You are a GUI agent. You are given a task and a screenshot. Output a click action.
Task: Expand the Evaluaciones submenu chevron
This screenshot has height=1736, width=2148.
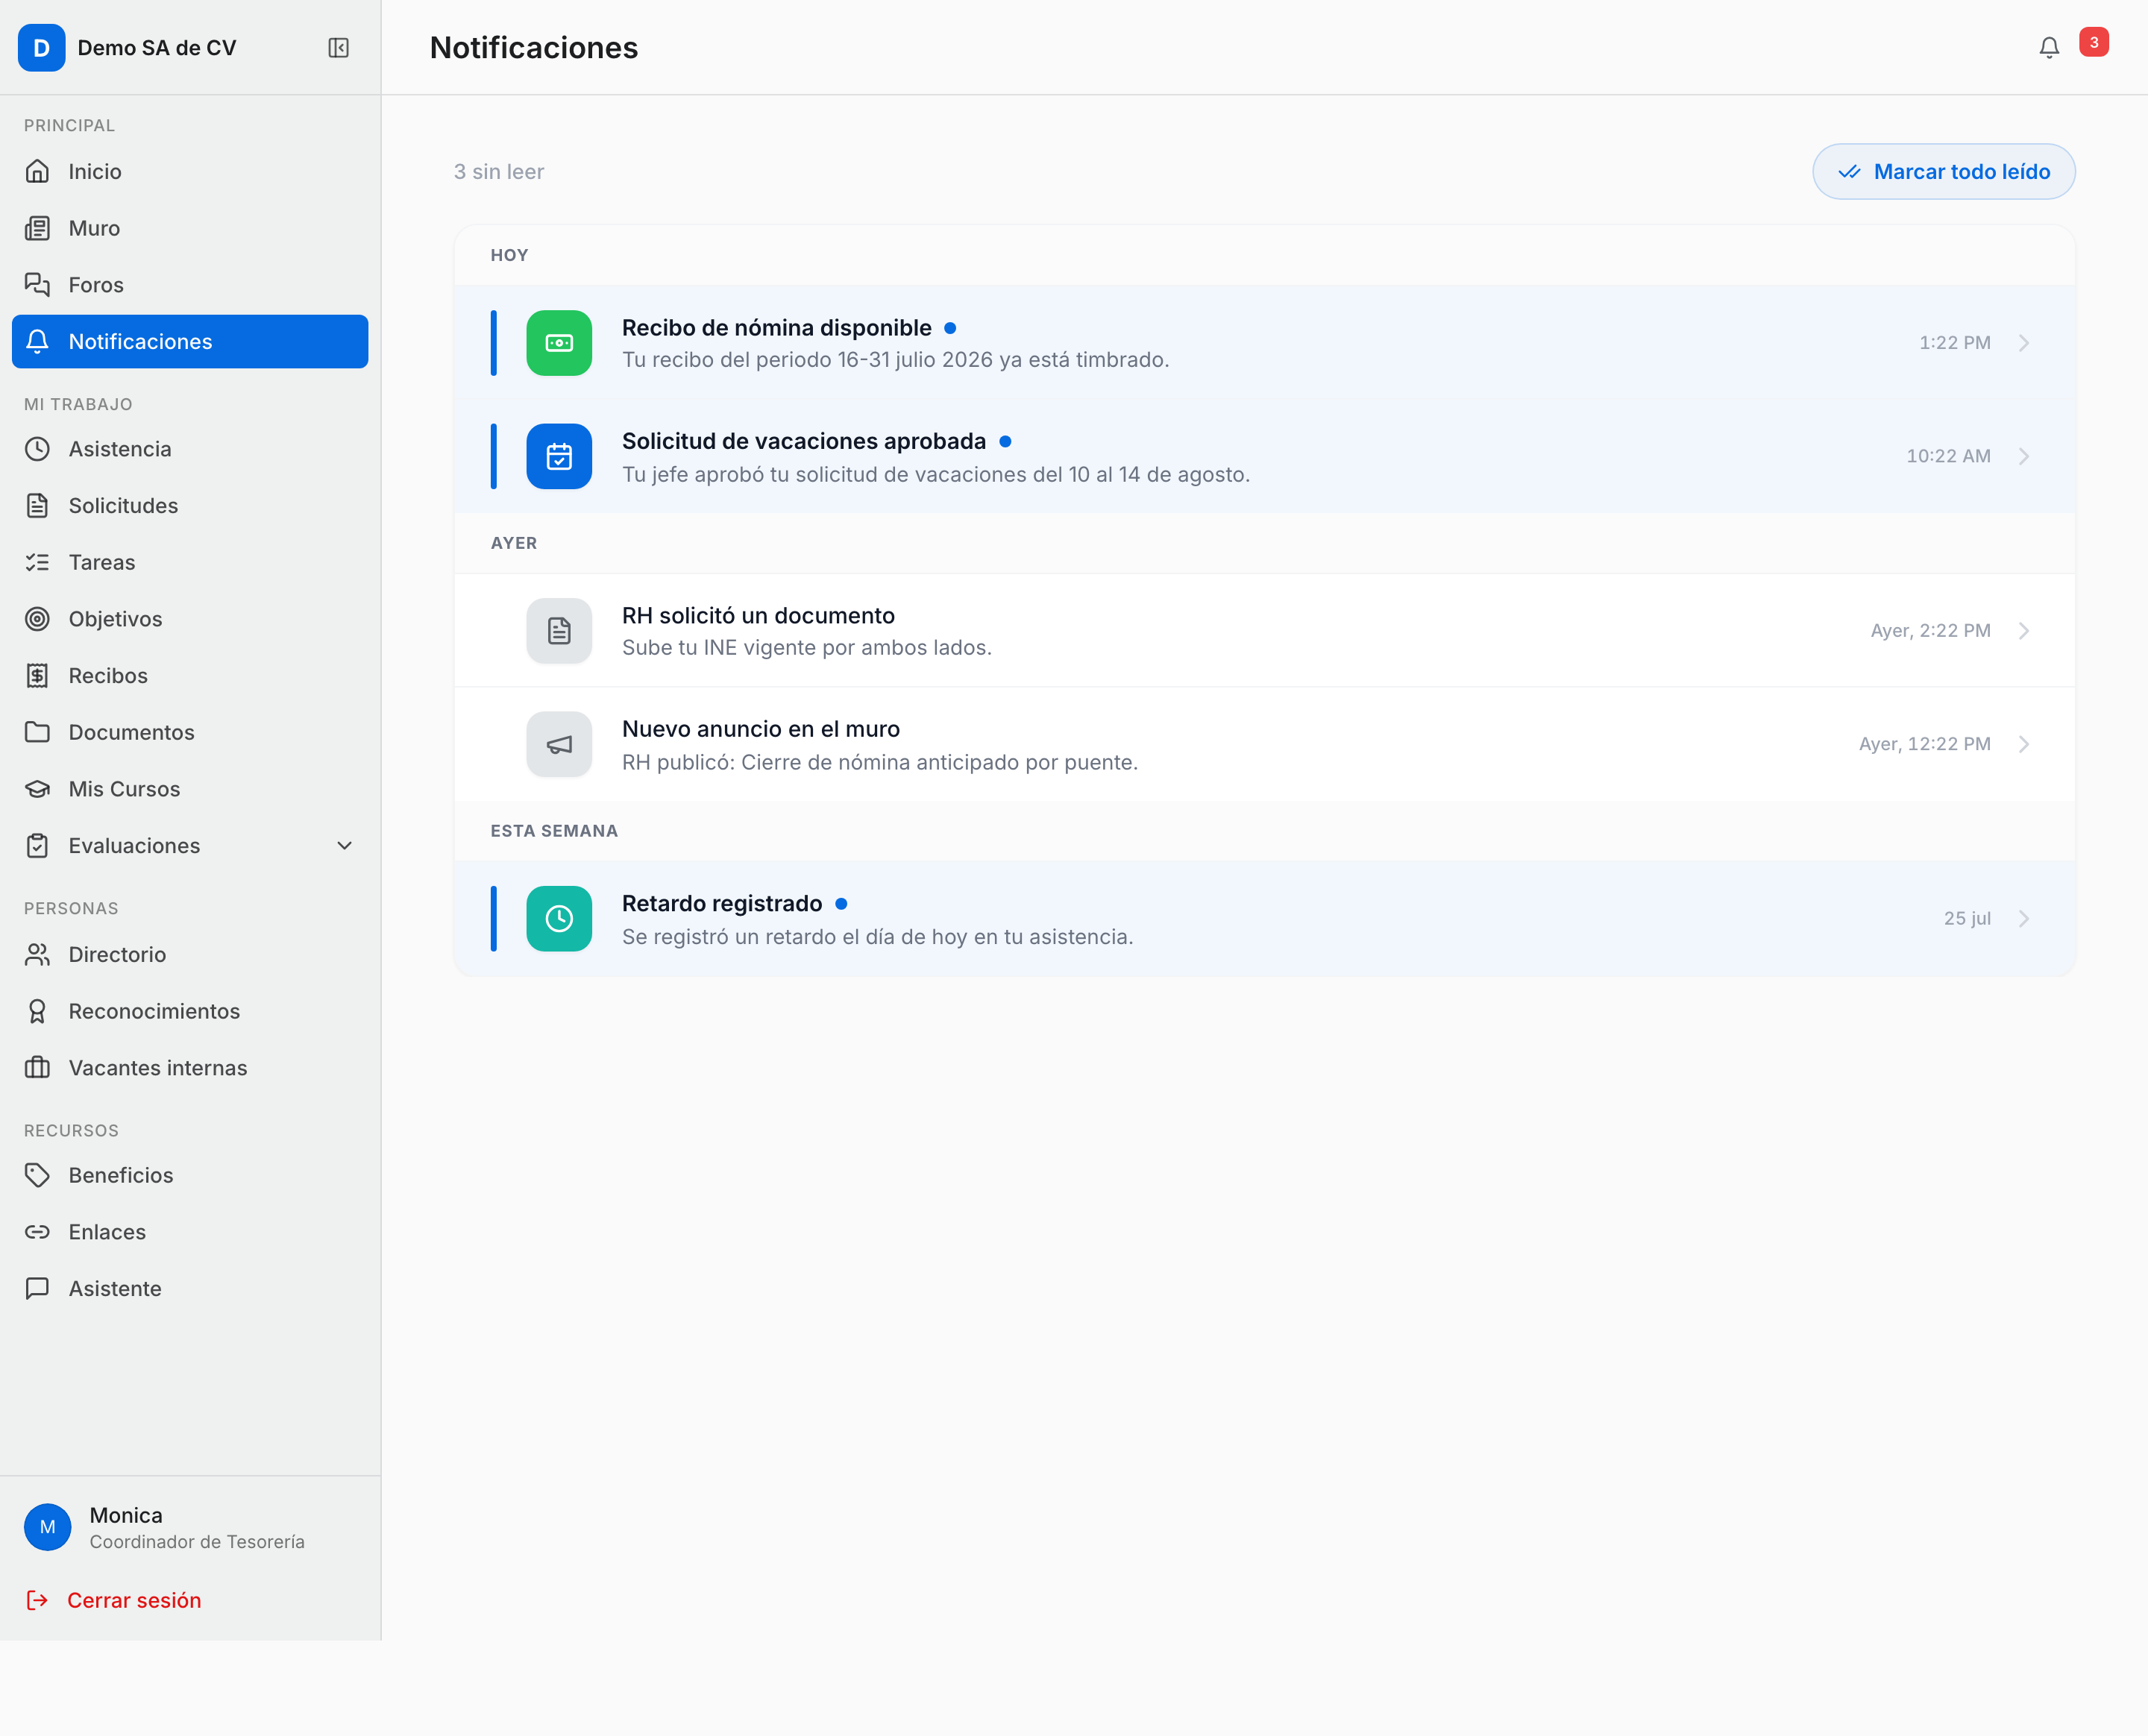tap(345, 846)
